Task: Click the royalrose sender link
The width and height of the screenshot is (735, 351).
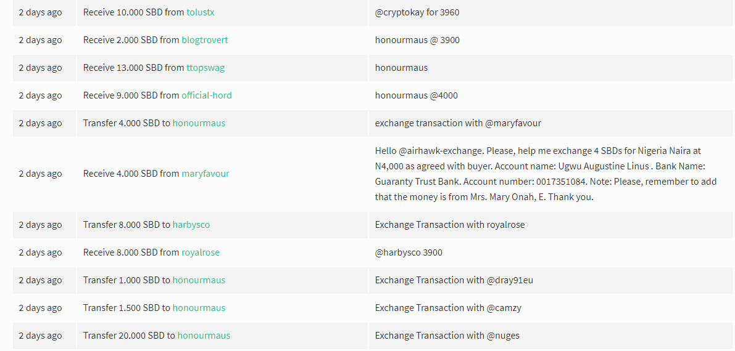Action: click(x=201, y=252)
